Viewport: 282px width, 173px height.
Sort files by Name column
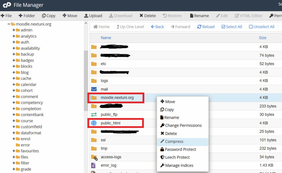106,38
